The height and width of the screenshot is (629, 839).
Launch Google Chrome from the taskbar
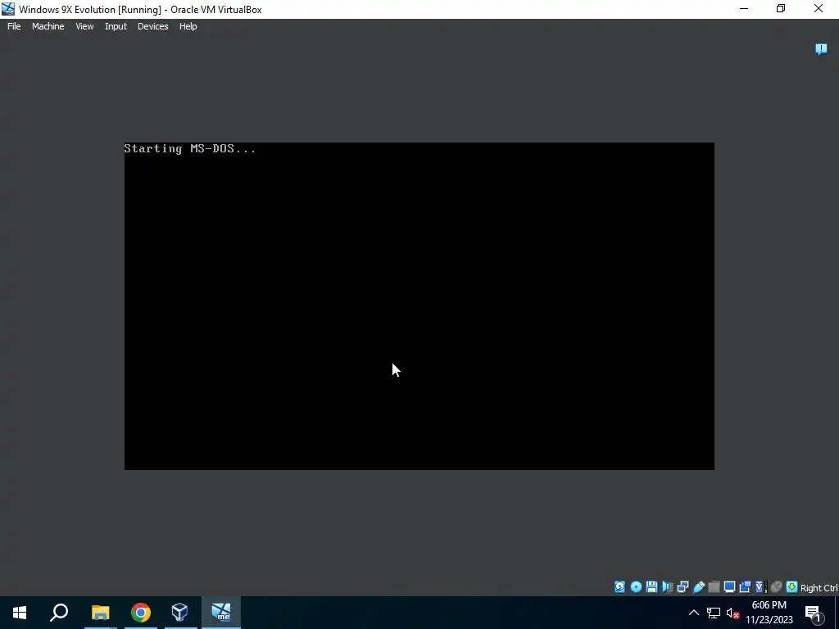tap(141, 613)
